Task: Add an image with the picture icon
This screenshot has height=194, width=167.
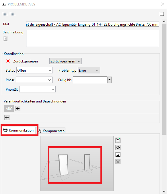Action: [118, 155]
